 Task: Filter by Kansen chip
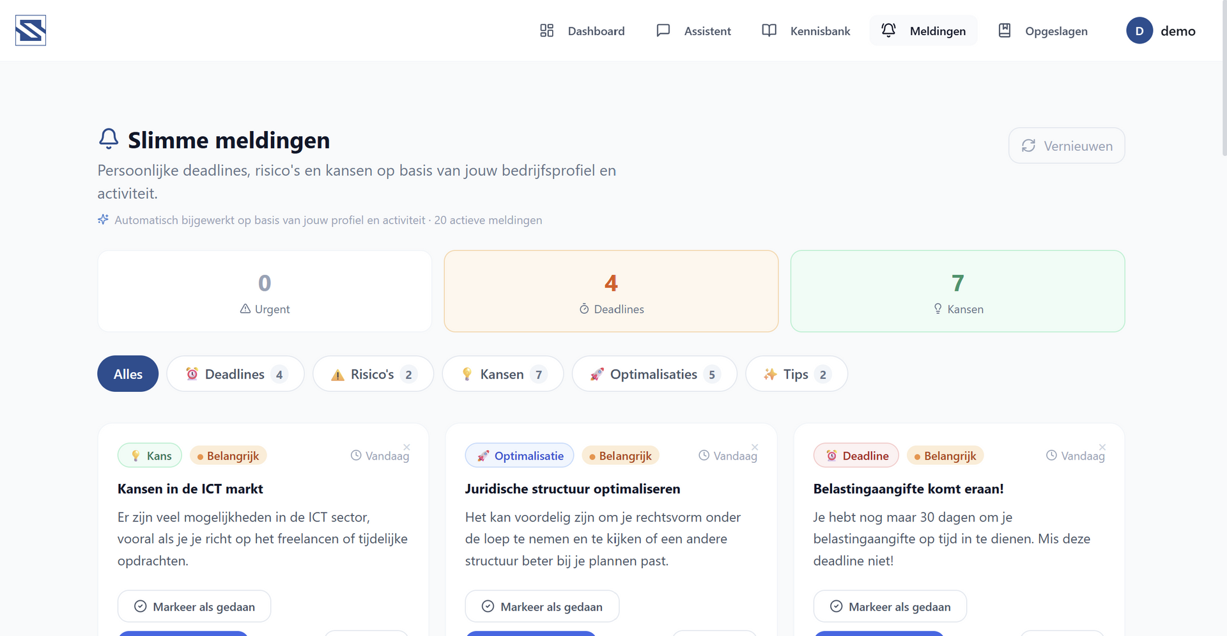[503, 374]
